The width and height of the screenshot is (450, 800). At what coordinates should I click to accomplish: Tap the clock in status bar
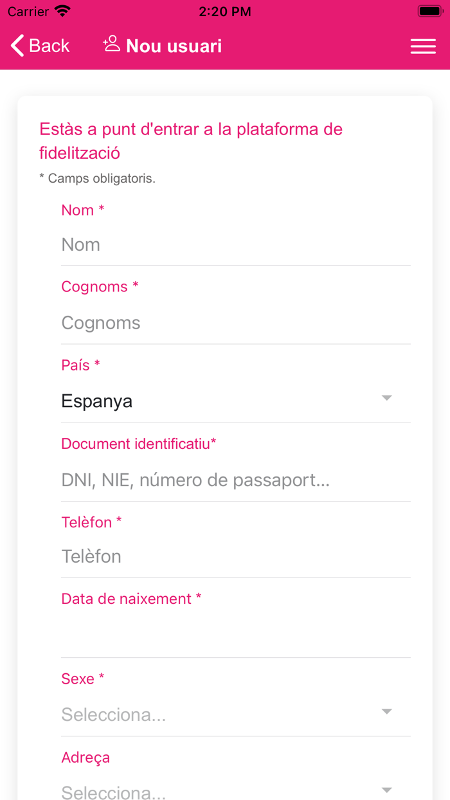pyautogui.click(x=224, y=12)
